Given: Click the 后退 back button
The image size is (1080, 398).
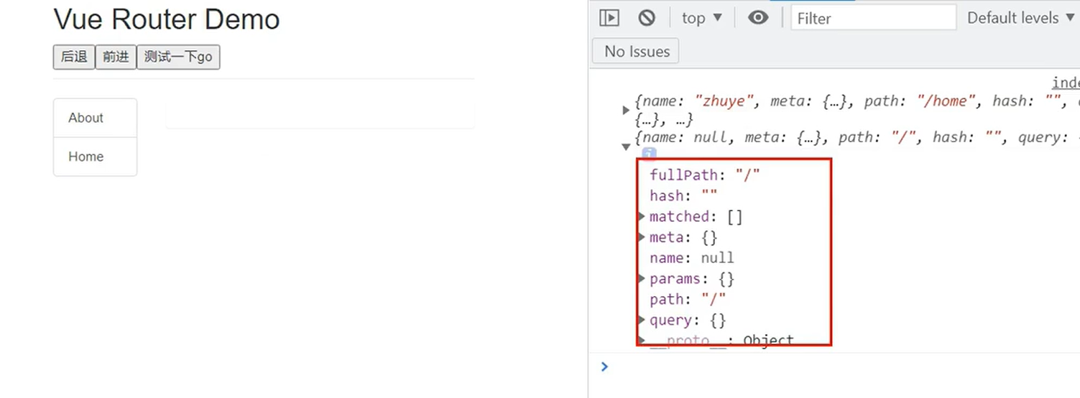Looking at the screenshot, I should (74, 57).
